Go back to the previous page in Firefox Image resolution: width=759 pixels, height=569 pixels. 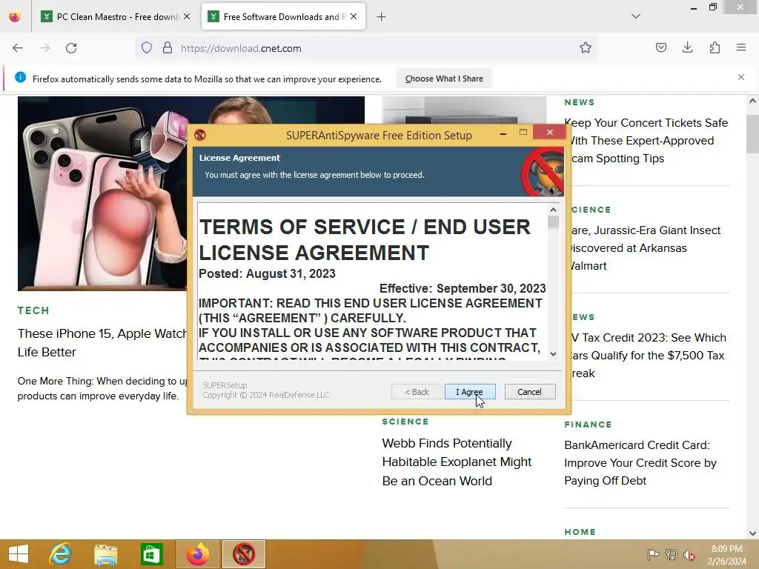[18, 48]
